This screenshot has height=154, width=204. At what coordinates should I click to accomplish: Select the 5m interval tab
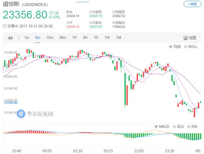37,38
